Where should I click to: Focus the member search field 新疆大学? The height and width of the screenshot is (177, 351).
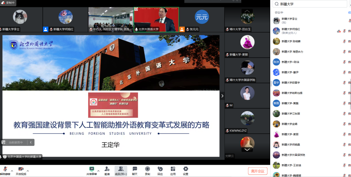point(309,4)
